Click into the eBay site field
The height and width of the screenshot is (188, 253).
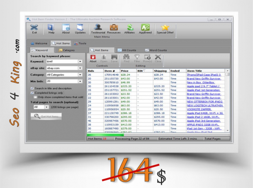pyautogui.click(x=62, y=68)
